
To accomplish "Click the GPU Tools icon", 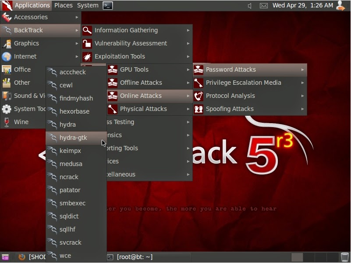I will (x=113, y=69).
